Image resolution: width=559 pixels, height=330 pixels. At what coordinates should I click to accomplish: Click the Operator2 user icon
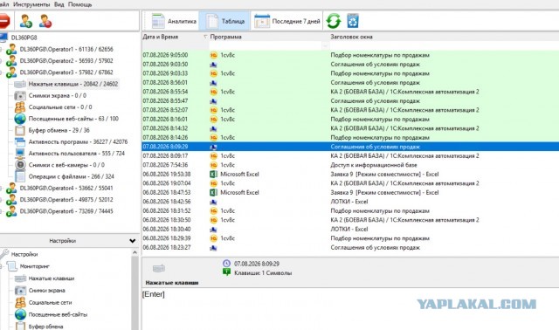[11, 60]
